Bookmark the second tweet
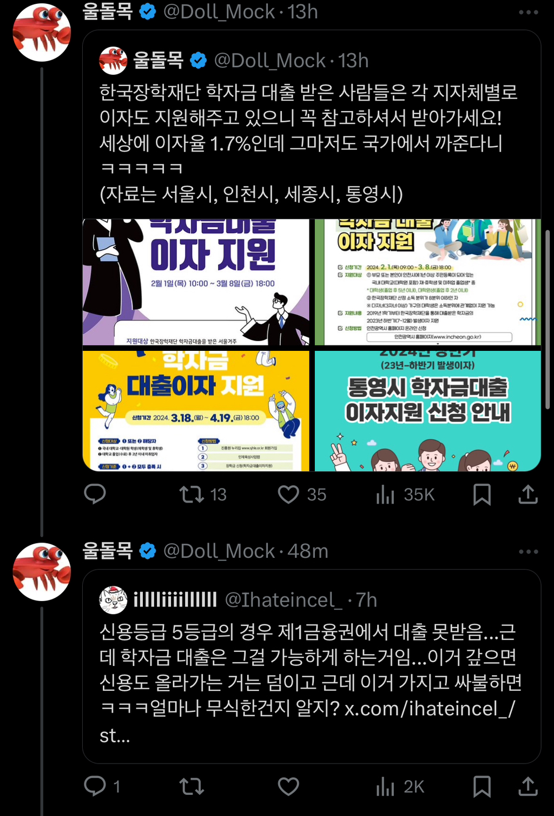The image size is (554, 816). coord(482,786)
